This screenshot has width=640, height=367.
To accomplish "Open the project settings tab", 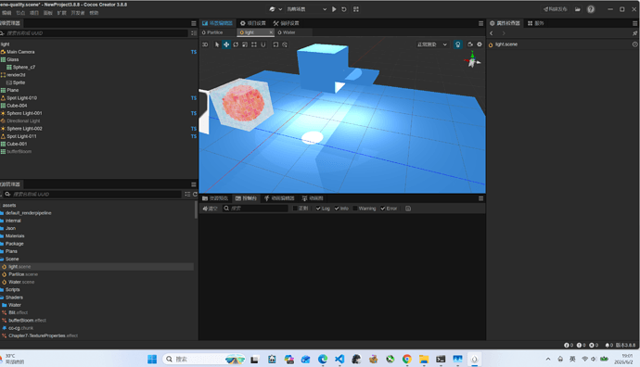I will [x=252, y=23].
